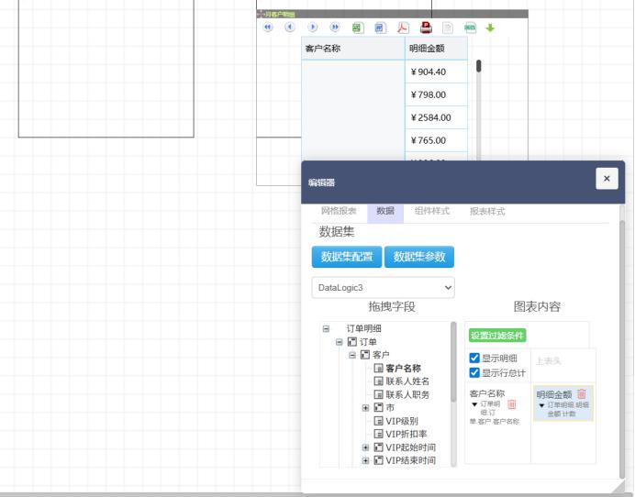This screenshot has width=635, height=497.
Task: Switch to the 组件样式 tab
Action: tap(432, 211)
